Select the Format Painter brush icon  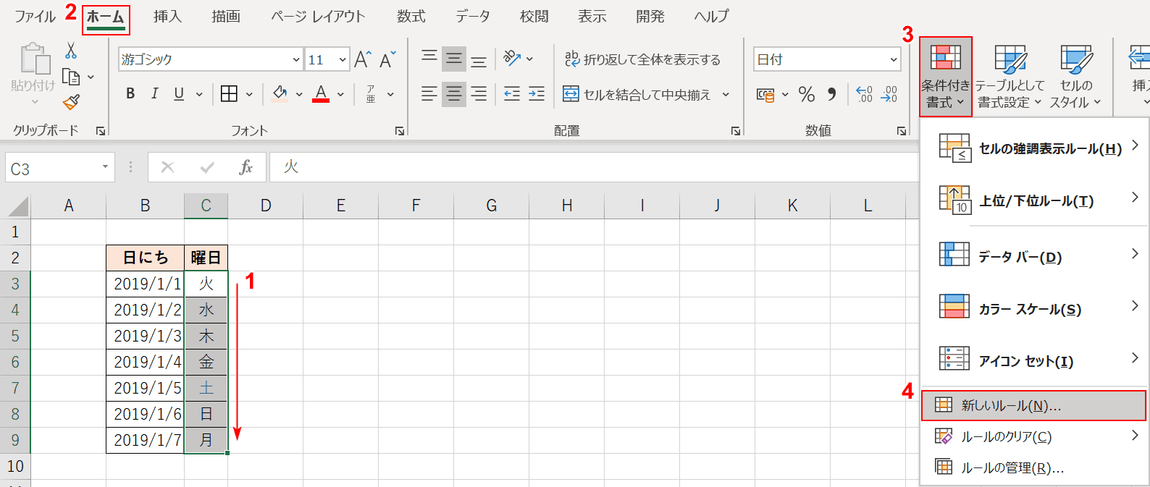point(71,102)
